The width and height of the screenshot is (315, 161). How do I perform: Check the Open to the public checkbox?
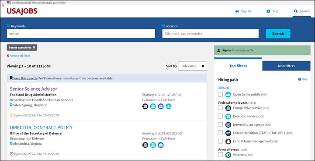(x=220, y=94)
